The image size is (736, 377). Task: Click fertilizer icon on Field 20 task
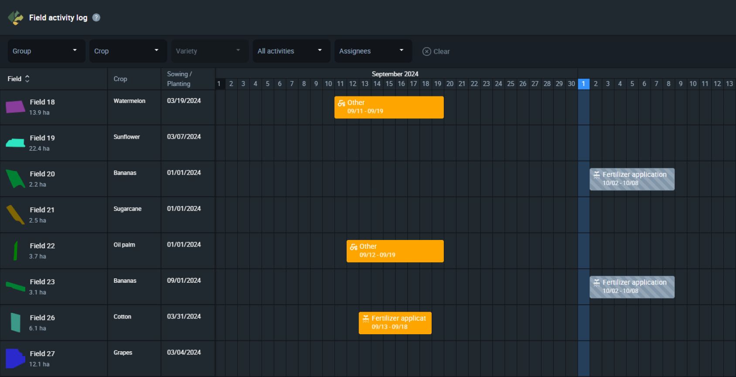click(596, 175)
